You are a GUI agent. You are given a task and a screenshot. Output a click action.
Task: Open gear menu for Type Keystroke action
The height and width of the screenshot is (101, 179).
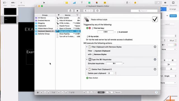155,59
